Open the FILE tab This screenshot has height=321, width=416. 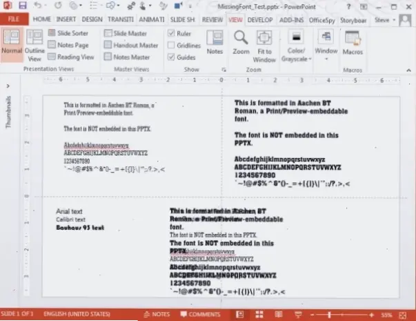[14, 19]
